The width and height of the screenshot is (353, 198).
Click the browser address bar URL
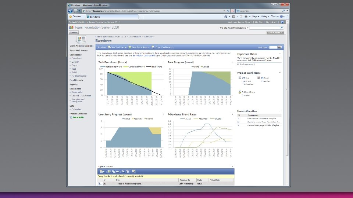[x=124, y=11]
